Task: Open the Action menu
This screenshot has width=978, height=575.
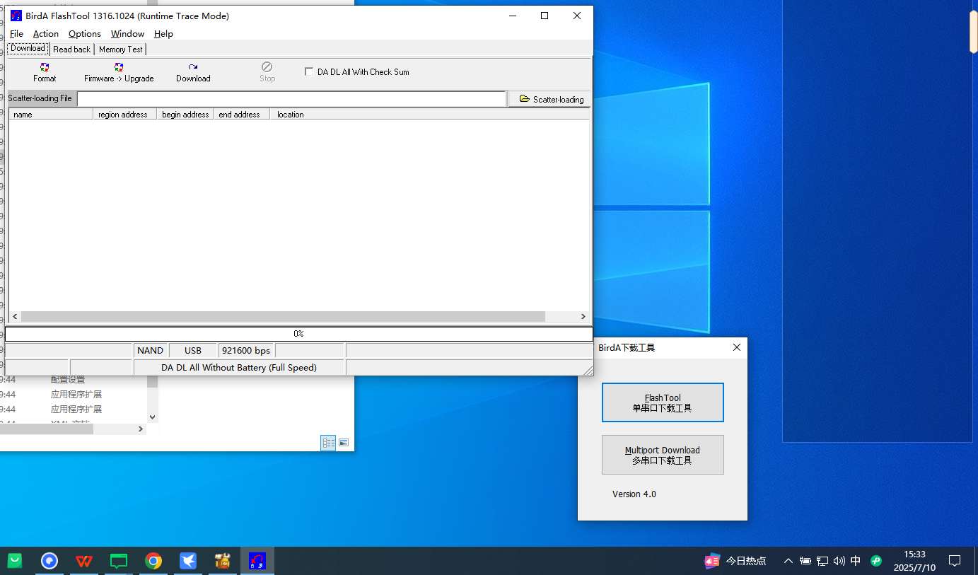Action: click(x=46, y=33)
